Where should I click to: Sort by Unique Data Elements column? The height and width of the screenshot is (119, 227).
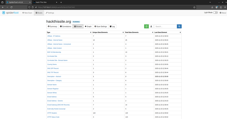123,32
